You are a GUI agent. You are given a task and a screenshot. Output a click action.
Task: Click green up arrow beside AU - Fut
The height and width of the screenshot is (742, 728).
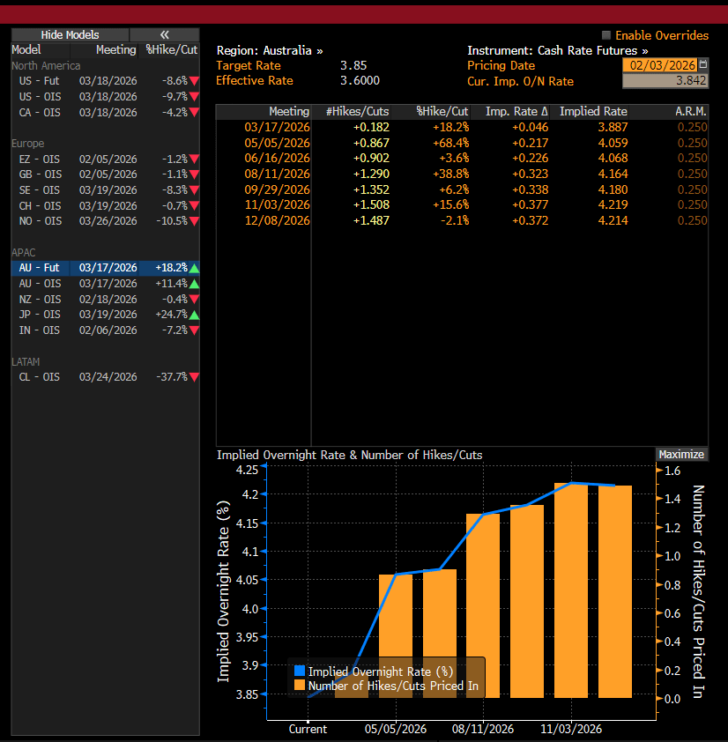click(x=194, y=268)
